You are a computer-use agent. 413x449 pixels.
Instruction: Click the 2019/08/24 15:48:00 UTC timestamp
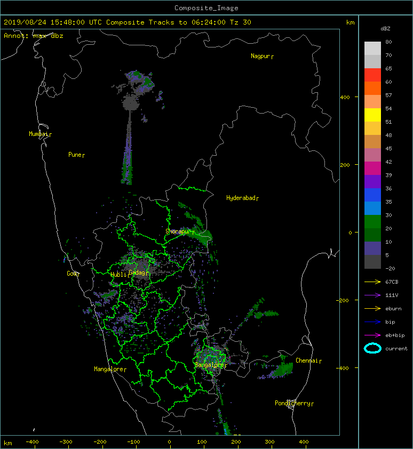52,22
